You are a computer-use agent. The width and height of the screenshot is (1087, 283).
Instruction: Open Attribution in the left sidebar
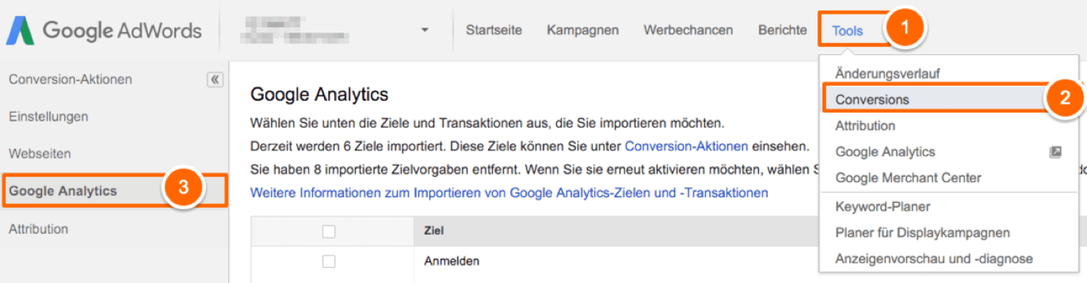pos(38,229)
